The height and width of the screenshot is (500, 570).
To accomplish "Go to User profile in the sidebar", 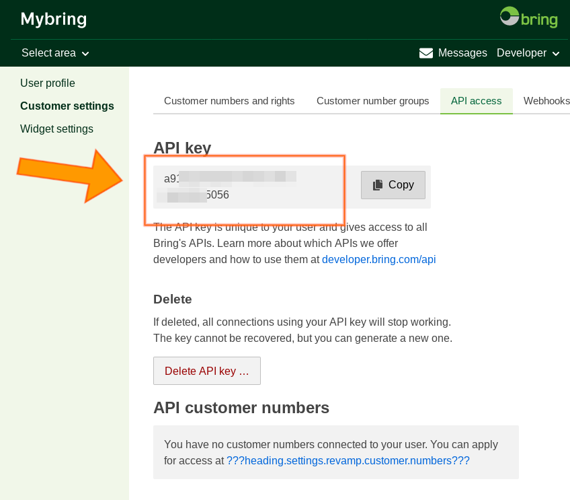I will [x=48, y=83].
